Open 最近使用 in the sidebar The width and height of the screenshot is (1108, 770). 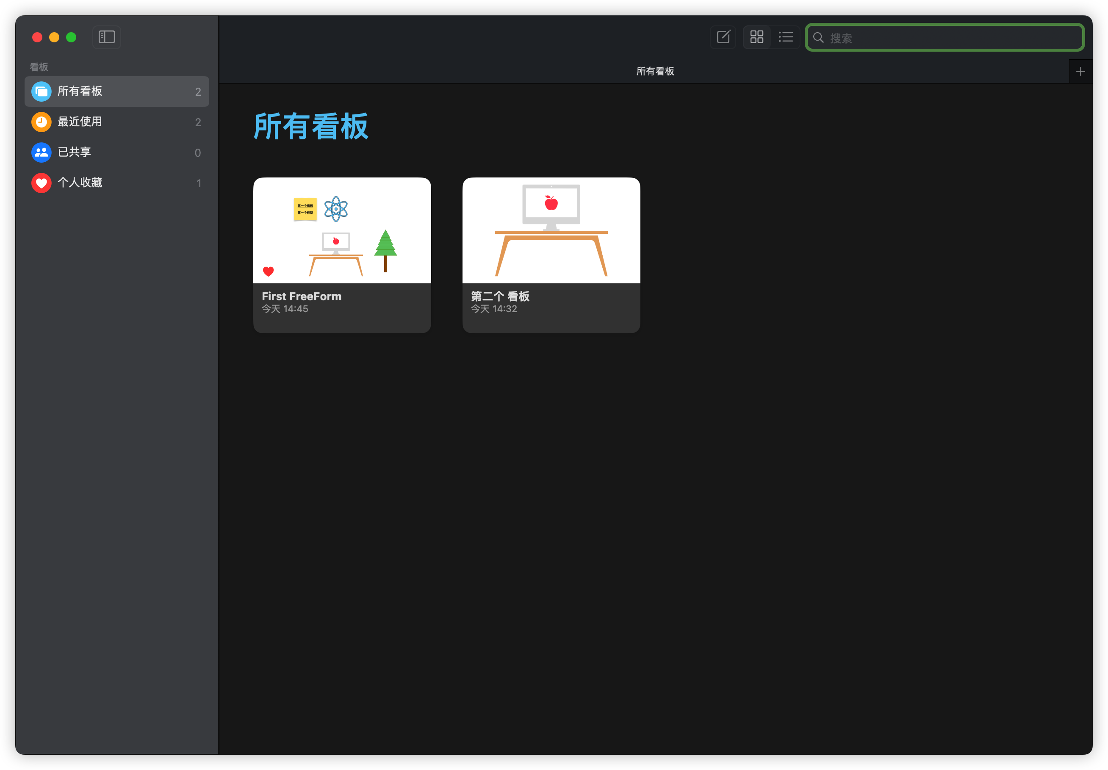(x=80, y=122)
